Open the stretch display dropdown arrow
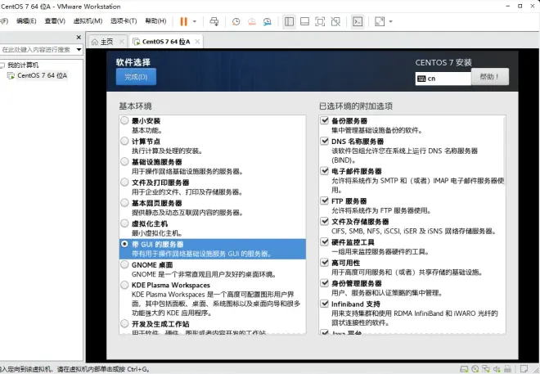Screen dimensions: 540x374 (x=390, y=22)
